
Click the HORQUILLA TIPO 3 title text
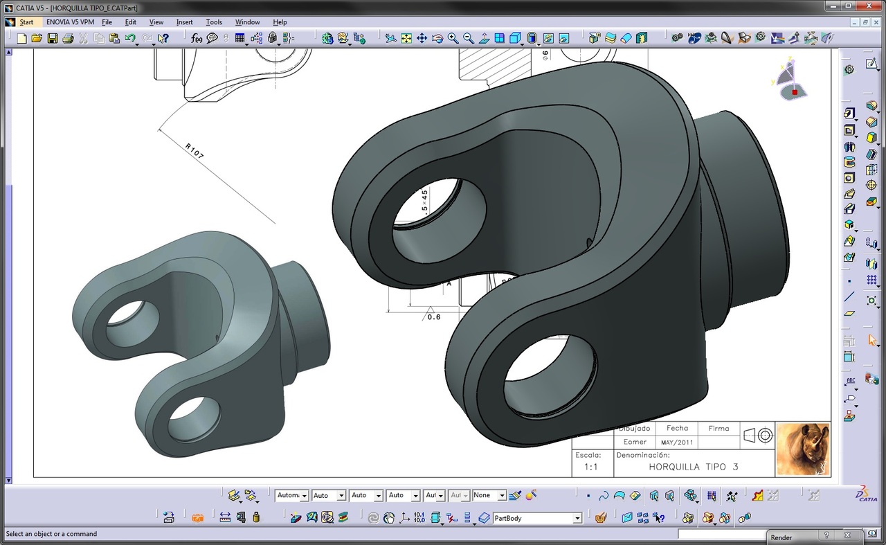click(x=694, y=467)
